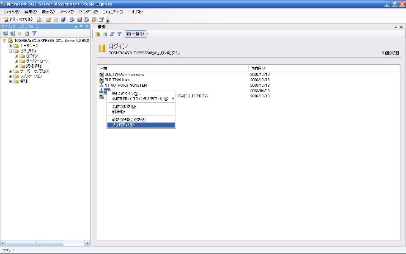Toggle auto-hide pin on Object Explorer panel
The width and height of the screenshot is (406, 254).
81,26
